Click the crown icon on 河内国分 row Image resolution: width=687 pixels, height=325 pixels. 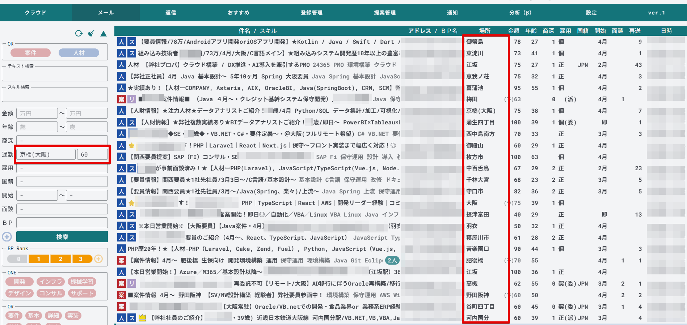click(x=142, y=318)
